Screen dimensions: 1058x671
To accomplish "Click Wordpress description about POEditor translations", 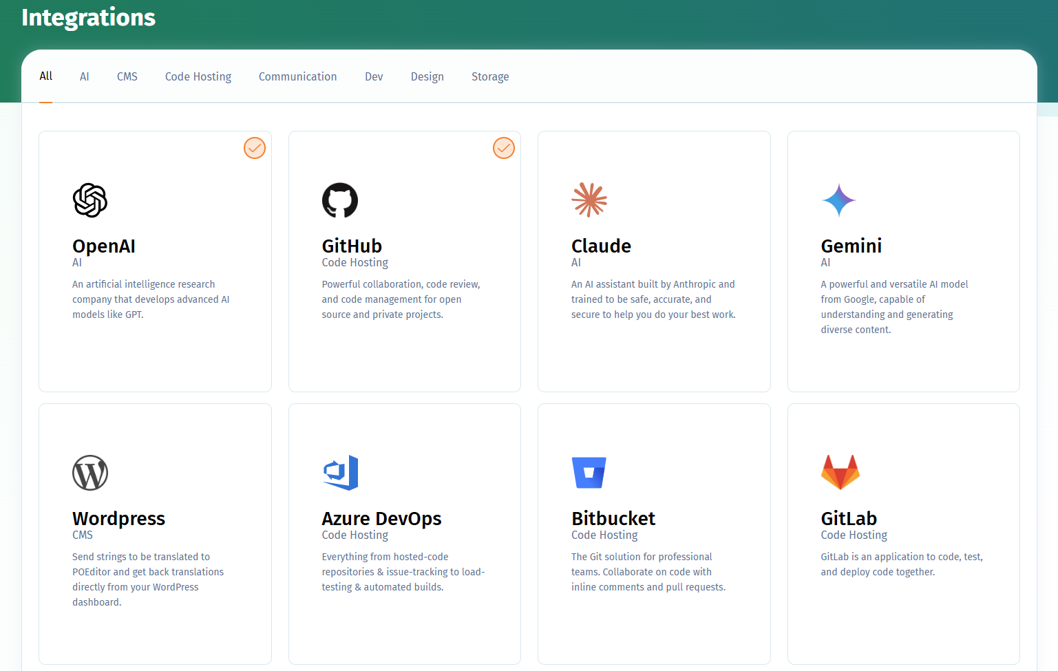I will click(148, 579).
